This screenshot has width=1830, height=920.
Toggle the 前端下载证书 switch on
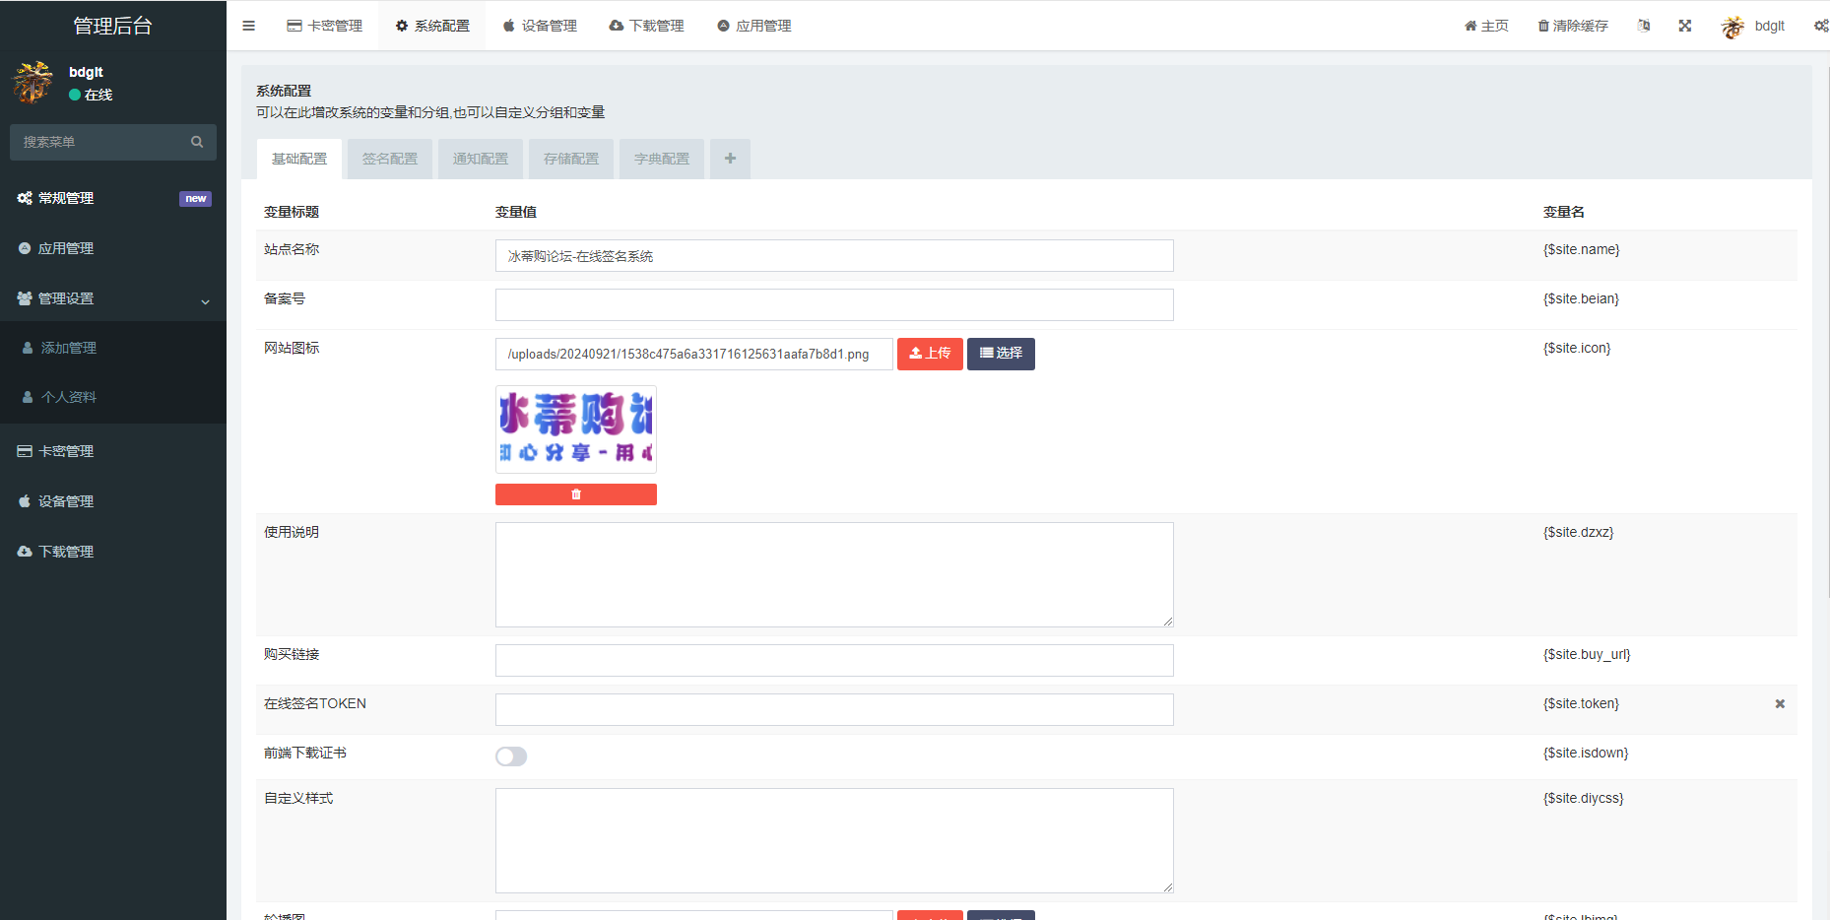tap(510, 756)
